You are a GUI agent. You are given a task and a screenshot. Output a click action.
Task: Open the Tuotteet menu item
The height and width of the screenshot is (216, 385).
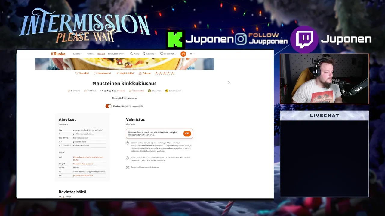click(x=90, y=54)
